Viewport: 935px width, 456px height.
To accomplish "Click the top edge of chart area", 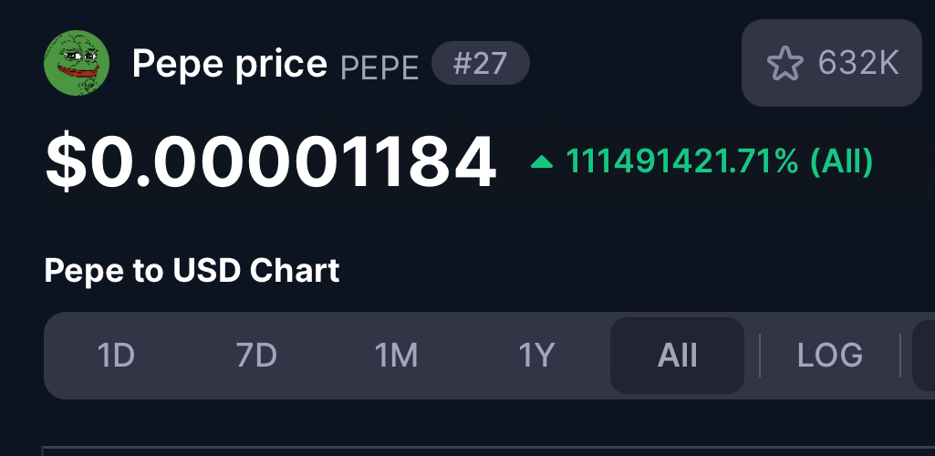I will [488, 448].
